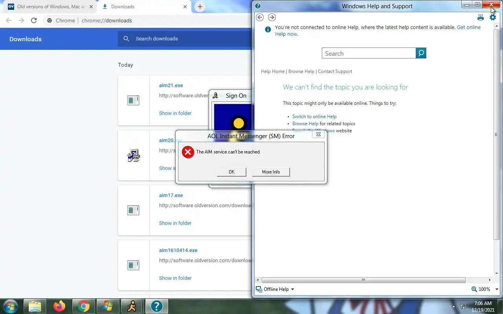Image resolution: width=503 pixels, height=314 pixels.
Task: Click OK in the AIM error dialog
Action: [x=231, y=172]
